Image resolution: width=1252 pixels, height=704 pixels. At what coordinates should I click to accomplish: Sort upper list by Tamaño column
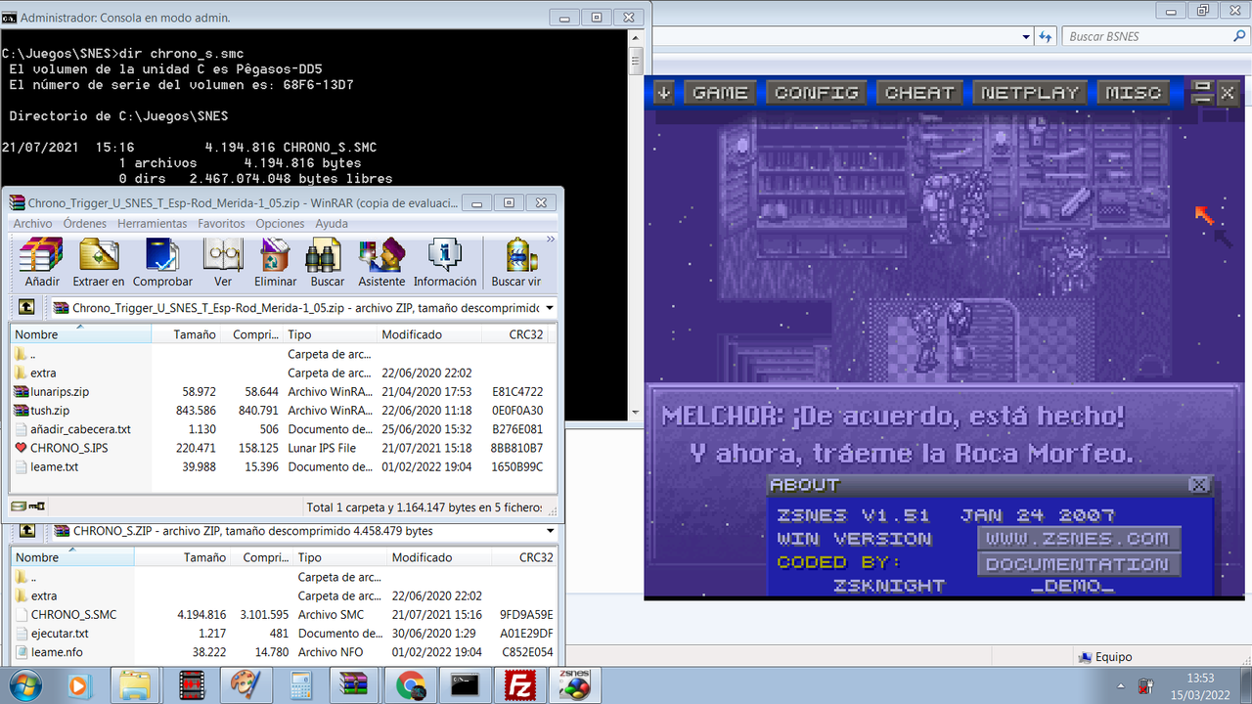[x=187, y=334]
